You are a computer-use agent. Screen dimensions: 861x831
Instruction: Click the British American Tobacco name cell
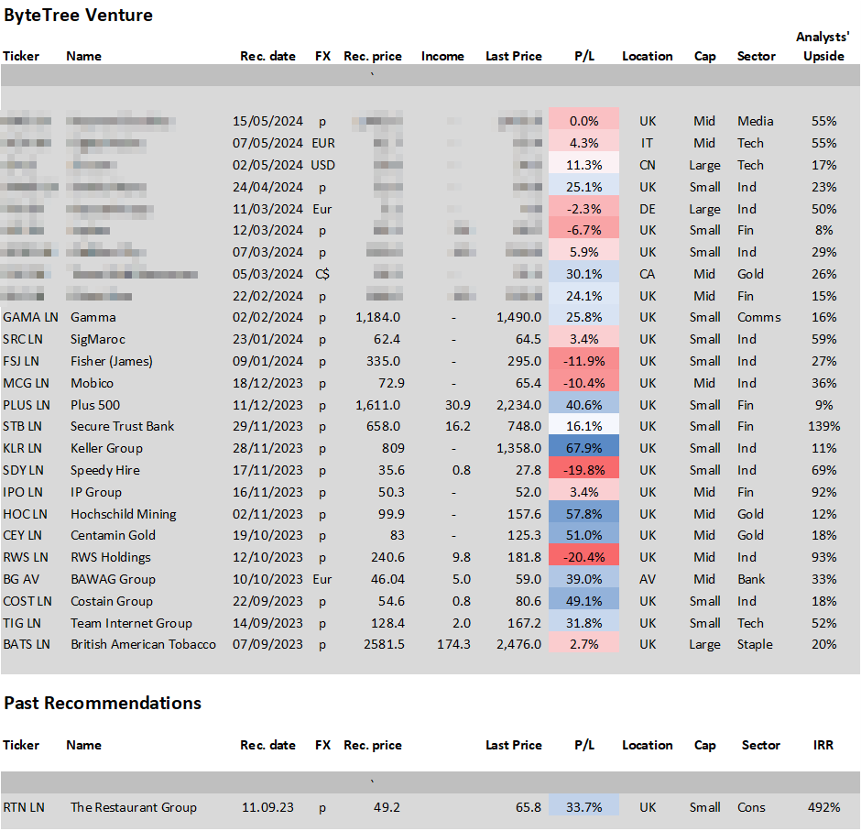[x=143, y=644]
